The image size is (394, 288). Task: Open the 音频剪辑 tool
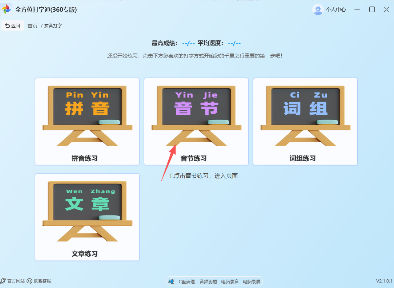(208, 281)
